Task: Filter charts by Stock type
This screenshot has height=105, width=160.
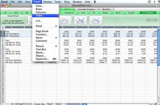Action: pyautogui.click(x=118, y=13)
